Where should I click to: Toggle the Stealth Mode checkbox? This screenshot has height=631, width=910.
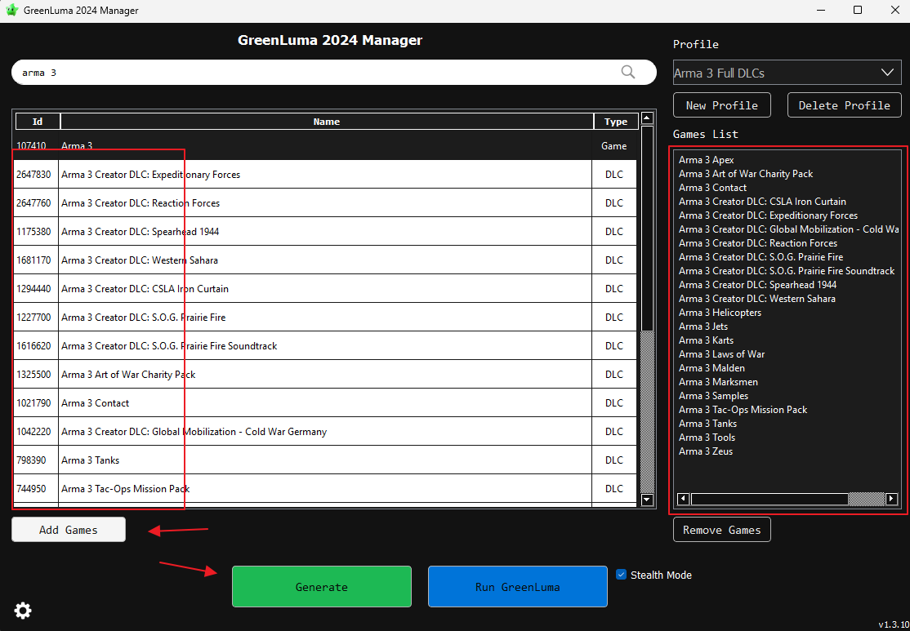coord(621,575)
